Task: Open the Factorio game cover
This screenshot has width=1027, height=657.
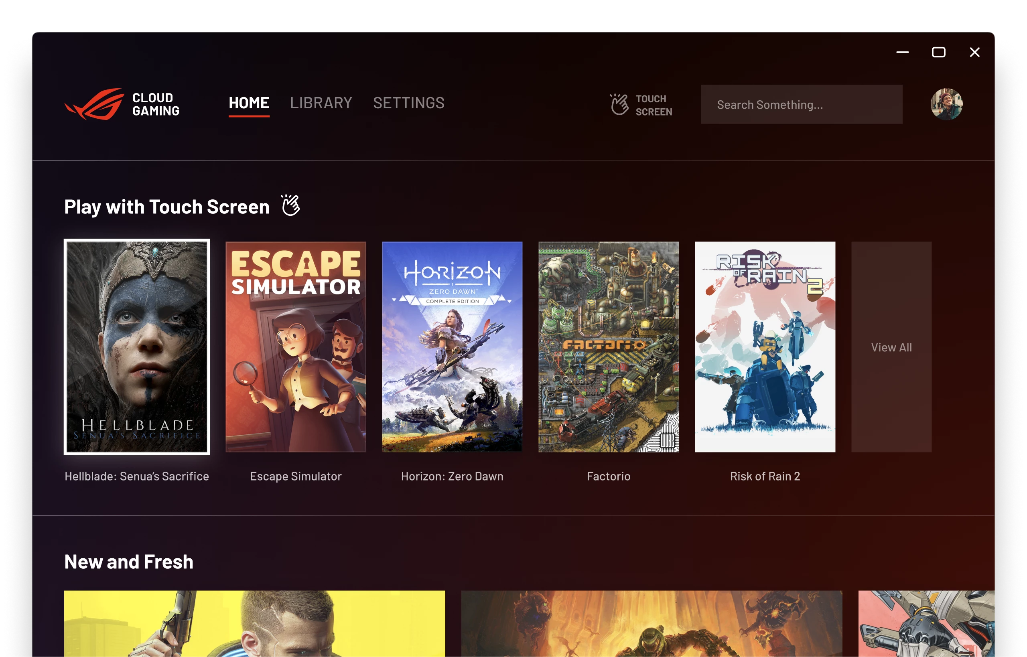Action: tap(608, 347)
